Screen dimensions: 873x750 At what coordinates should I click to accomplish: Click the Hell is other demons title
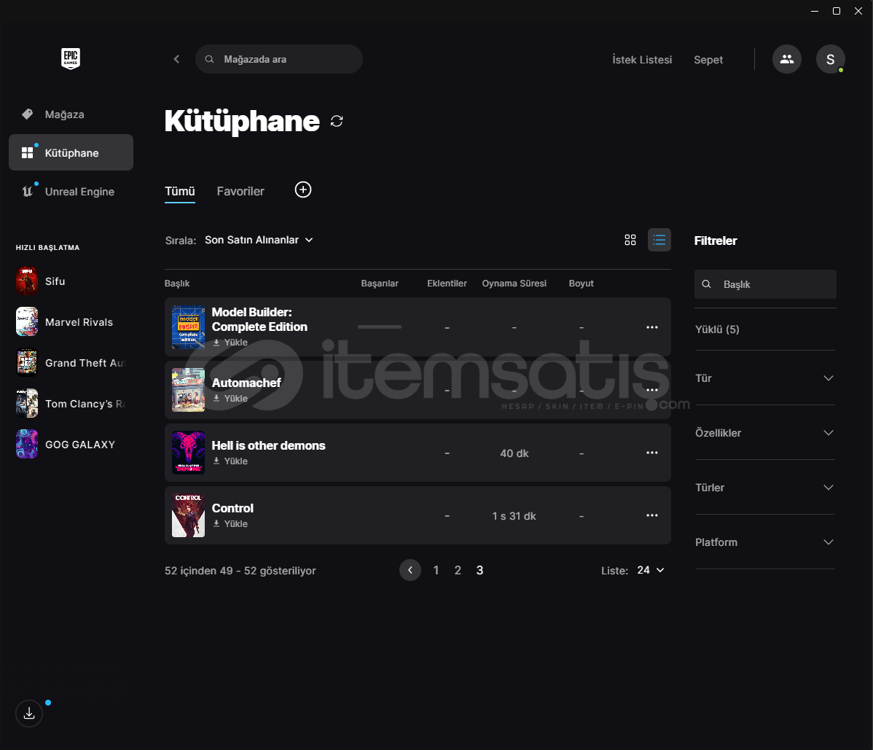click(268, 445)
